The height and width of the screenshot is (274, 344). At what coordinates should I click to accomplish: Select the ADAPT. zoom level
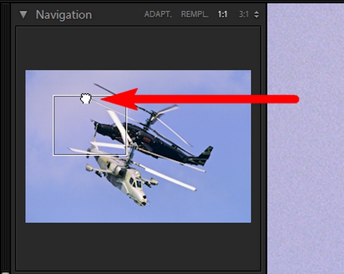[158, 14]
